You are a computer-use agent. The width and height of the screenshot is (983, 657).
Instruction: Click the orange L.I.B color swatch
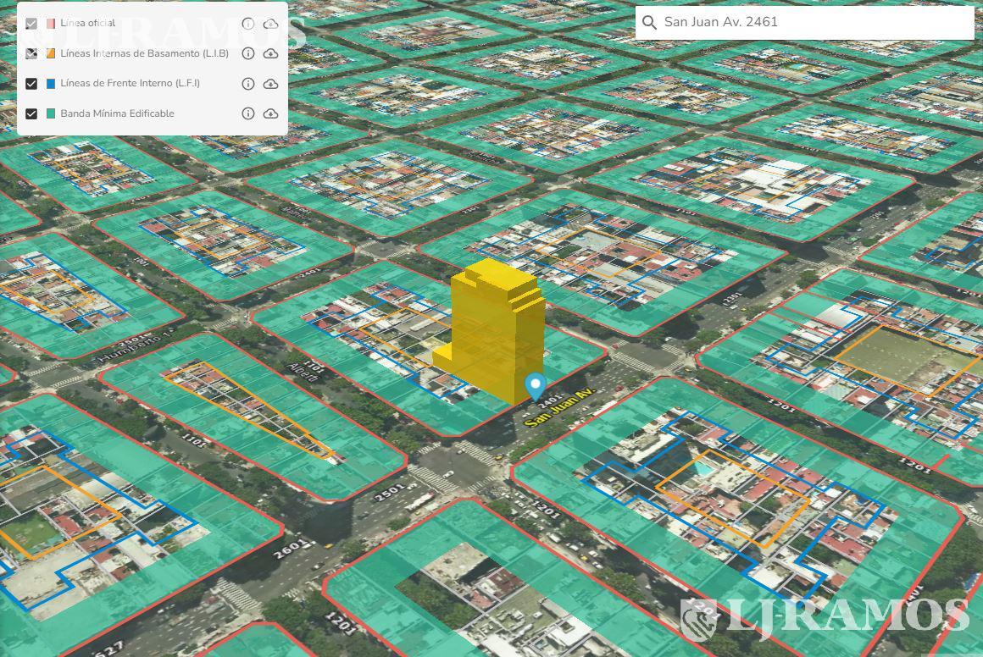tap(51, 54)
